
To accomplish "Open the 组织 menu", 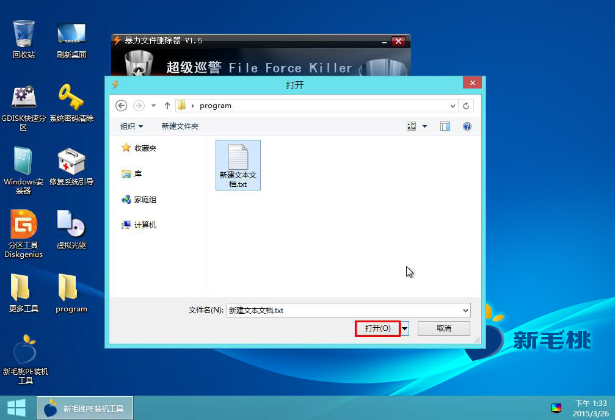I will tap(131, 126).
